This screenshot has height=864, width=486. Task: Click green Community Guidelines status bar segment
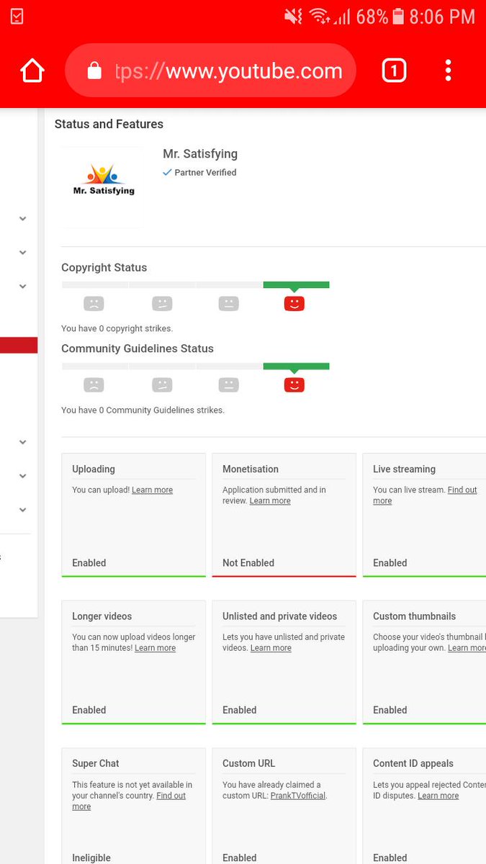coord(296,366)
